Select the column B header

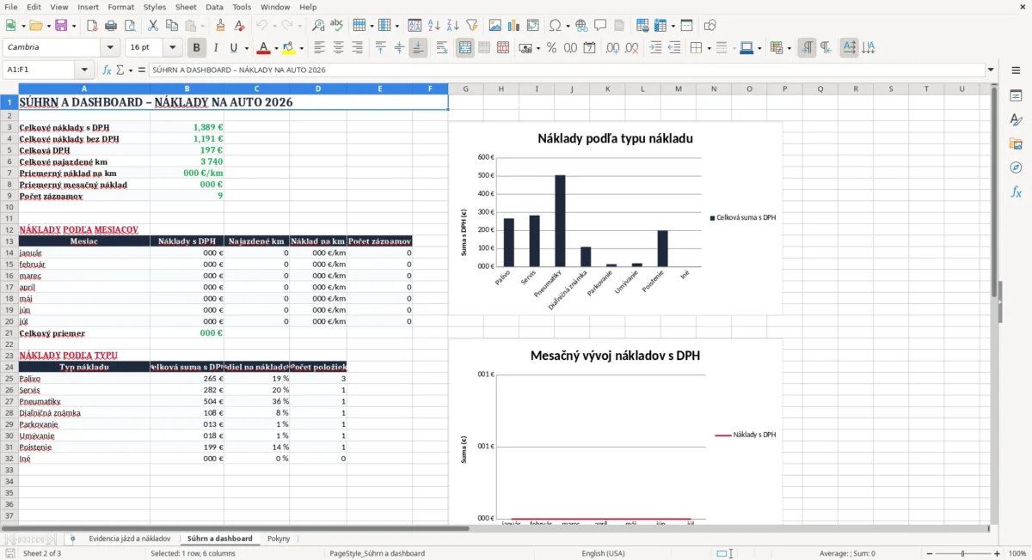point(187,88)
